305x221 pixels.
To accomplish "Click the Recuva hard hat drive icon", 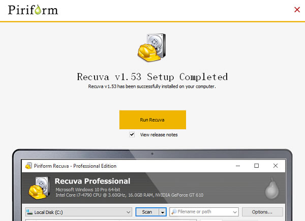I will (x=152, y=48).
